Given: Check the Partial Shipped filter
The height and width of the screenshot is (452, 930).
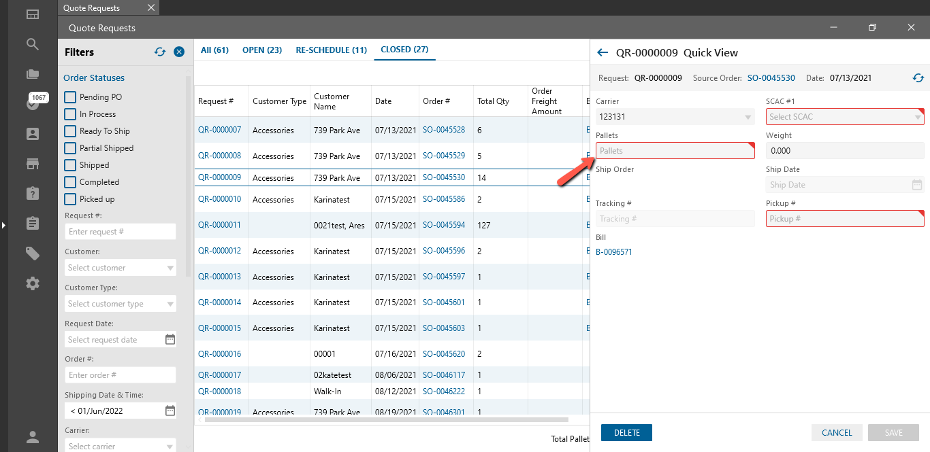Looking at the screenshot, I should (70, 148).
